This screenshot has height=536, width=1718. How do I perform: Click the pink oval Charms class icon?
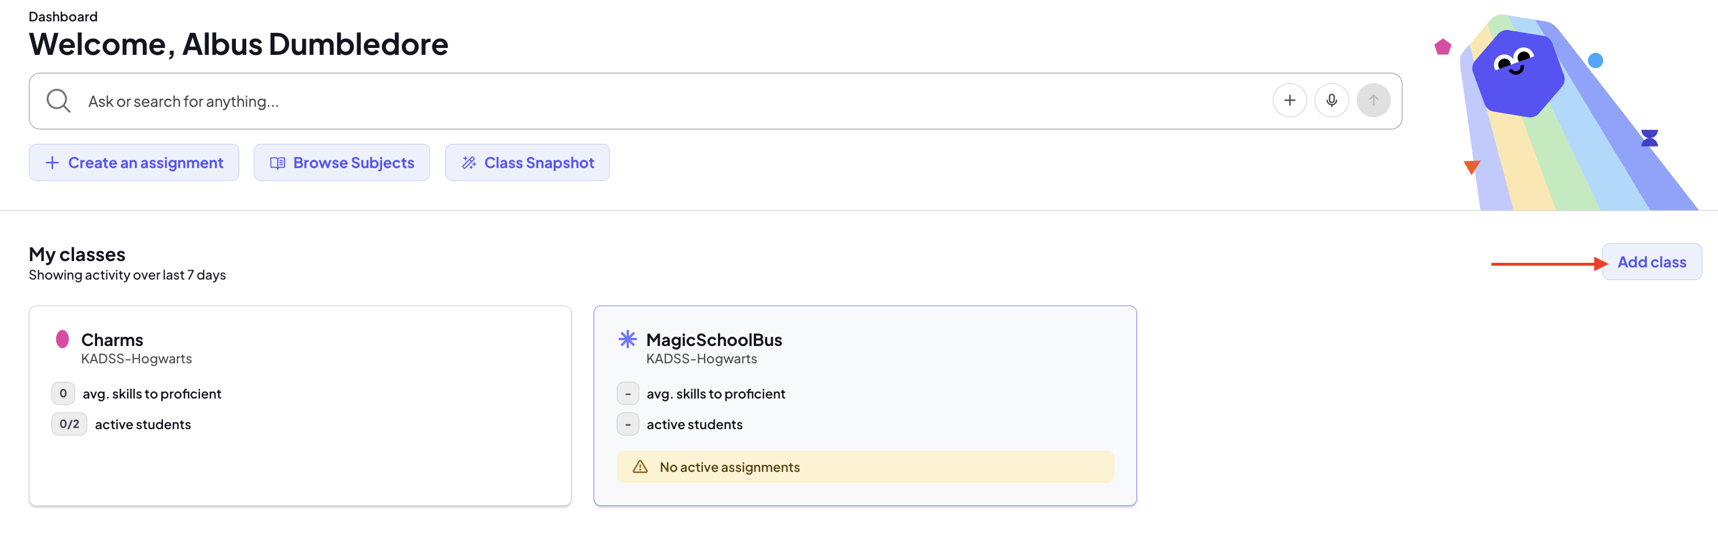[x=62, y=340]
